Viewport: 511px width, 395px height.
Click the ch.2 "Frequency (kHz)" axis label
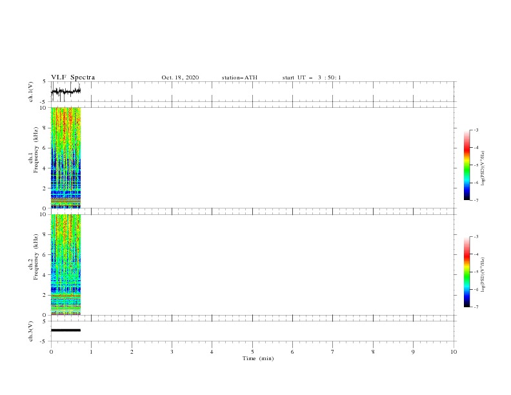[35, 257]
